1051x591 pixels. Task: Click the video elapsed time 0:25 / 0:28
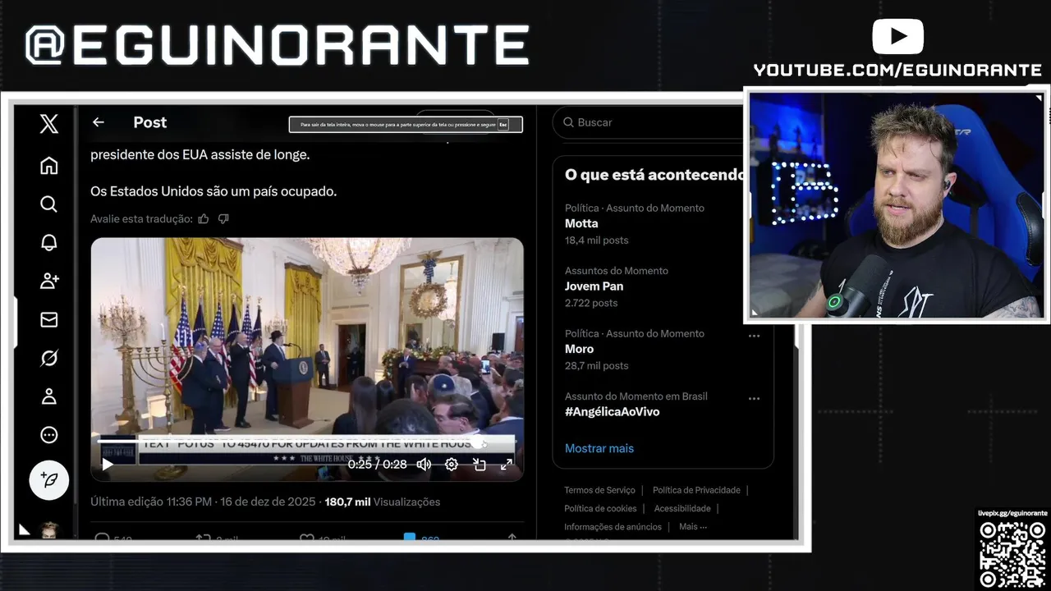pyautogui.click(x=377, y=465)
